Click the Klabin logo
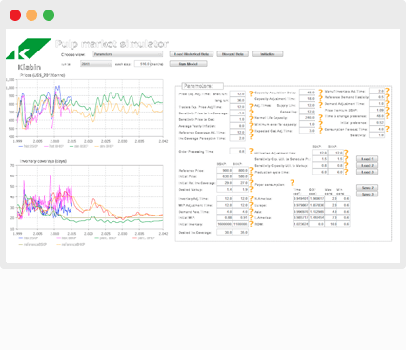This screenshot has height=350, width=406. tap(29, 54)
